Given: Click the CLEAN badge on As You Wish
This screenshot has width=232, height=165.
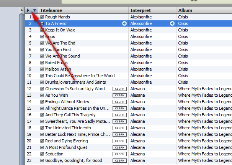Looking at the screenshot, I should [119, 95].
